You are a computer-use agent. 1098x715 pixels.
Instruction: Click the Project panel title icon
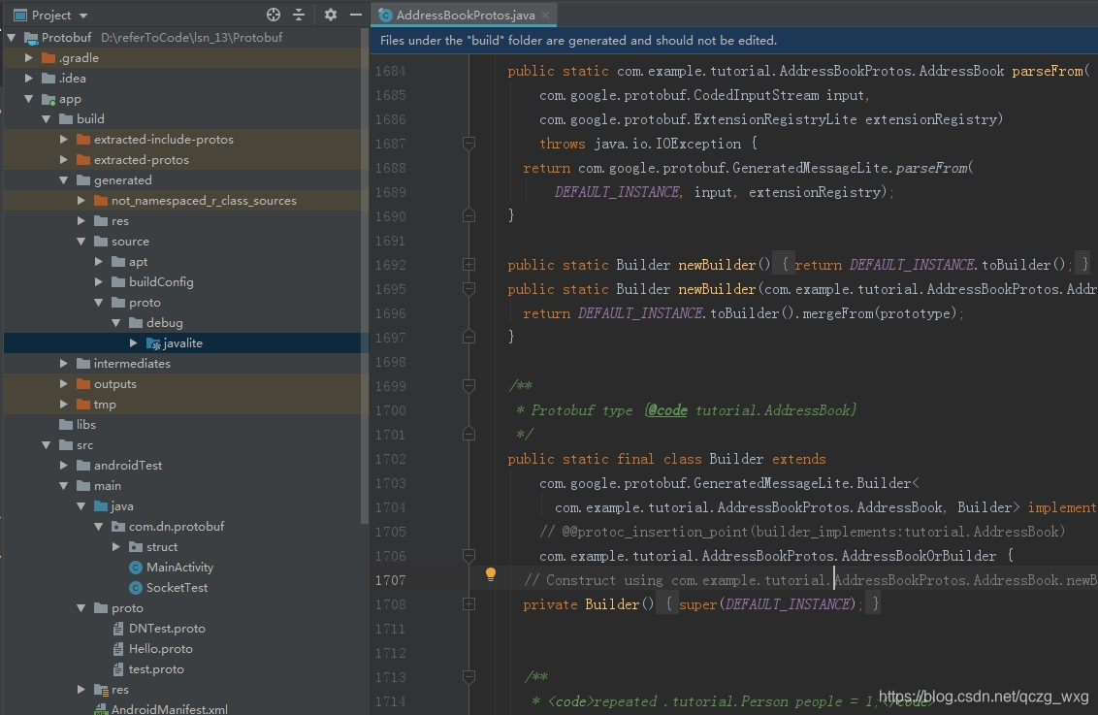(20, 15)
